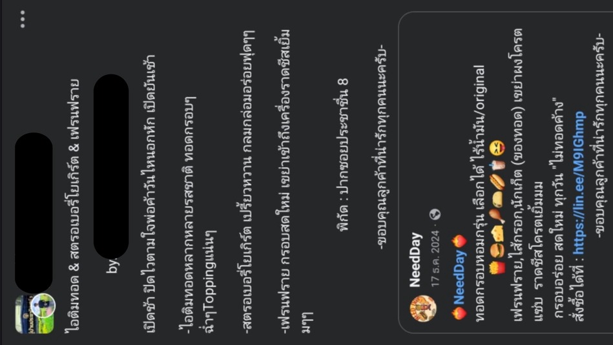613x345 pixels.
Task: Open the three-dot post options menu
Action: (23, 19)
